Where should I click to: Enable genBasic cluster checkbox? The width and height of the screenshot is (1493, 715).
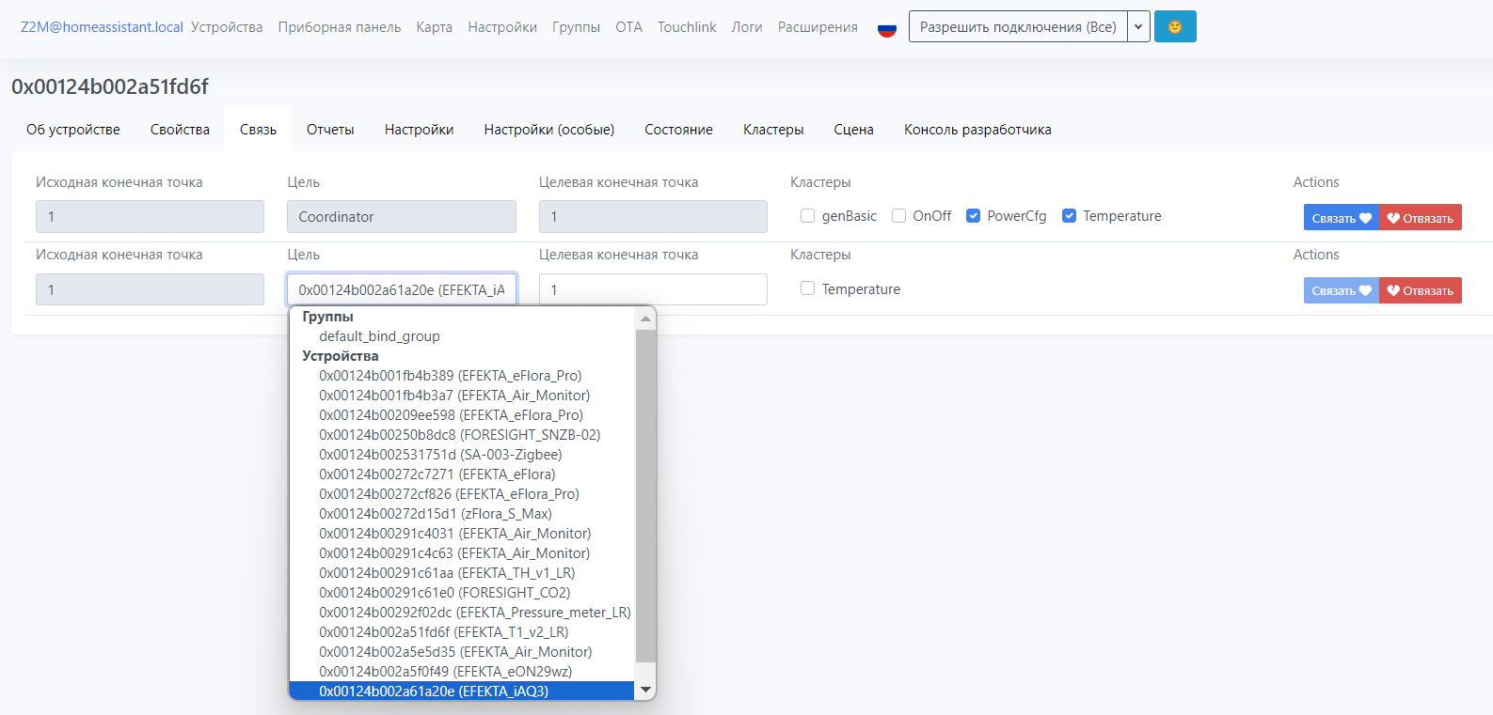click(x=807, y=216)
